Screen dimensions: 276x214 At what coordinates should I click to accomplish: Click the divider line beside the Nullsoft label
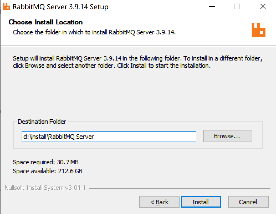point(180,188)
